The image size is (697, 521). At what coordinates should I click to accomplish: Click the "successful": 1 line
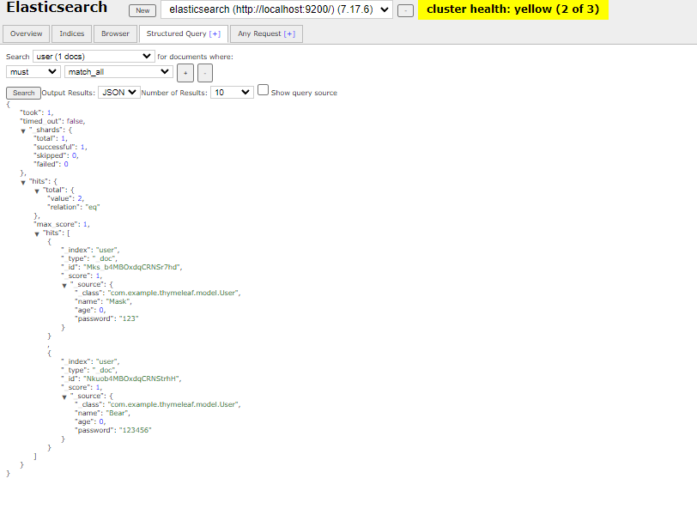[x=60, y=147]
